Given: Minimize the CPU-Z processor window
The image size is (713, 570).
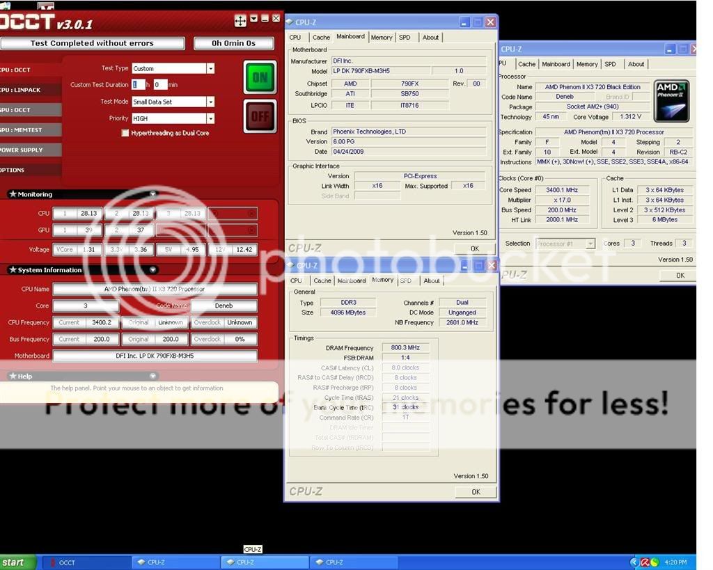Looking at the screenshot, I should 671,49.
